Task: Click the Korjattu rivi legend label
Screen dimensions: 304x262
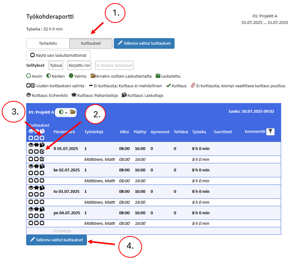Action: (79, 65)
